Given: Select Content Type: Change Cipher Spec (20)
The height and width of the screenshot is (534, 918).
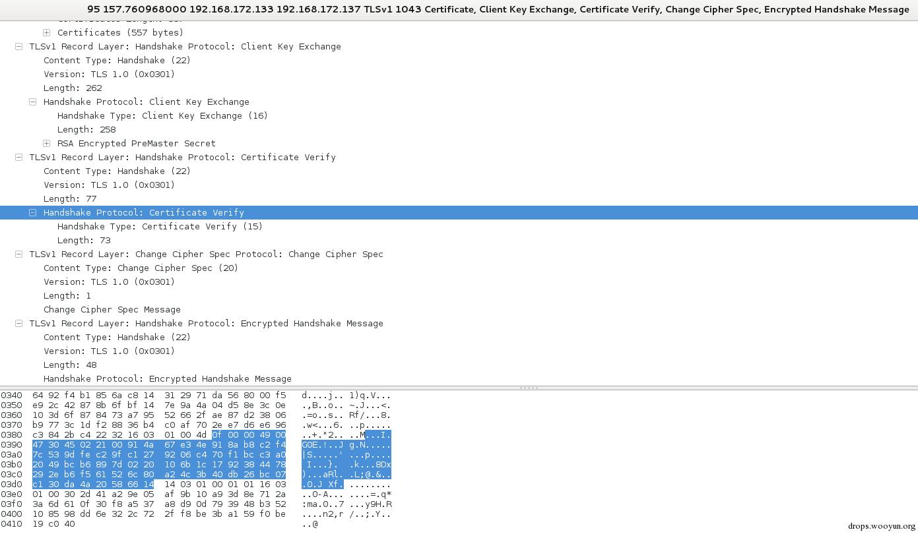Looking at the screenshot, I should coord(141,268).
